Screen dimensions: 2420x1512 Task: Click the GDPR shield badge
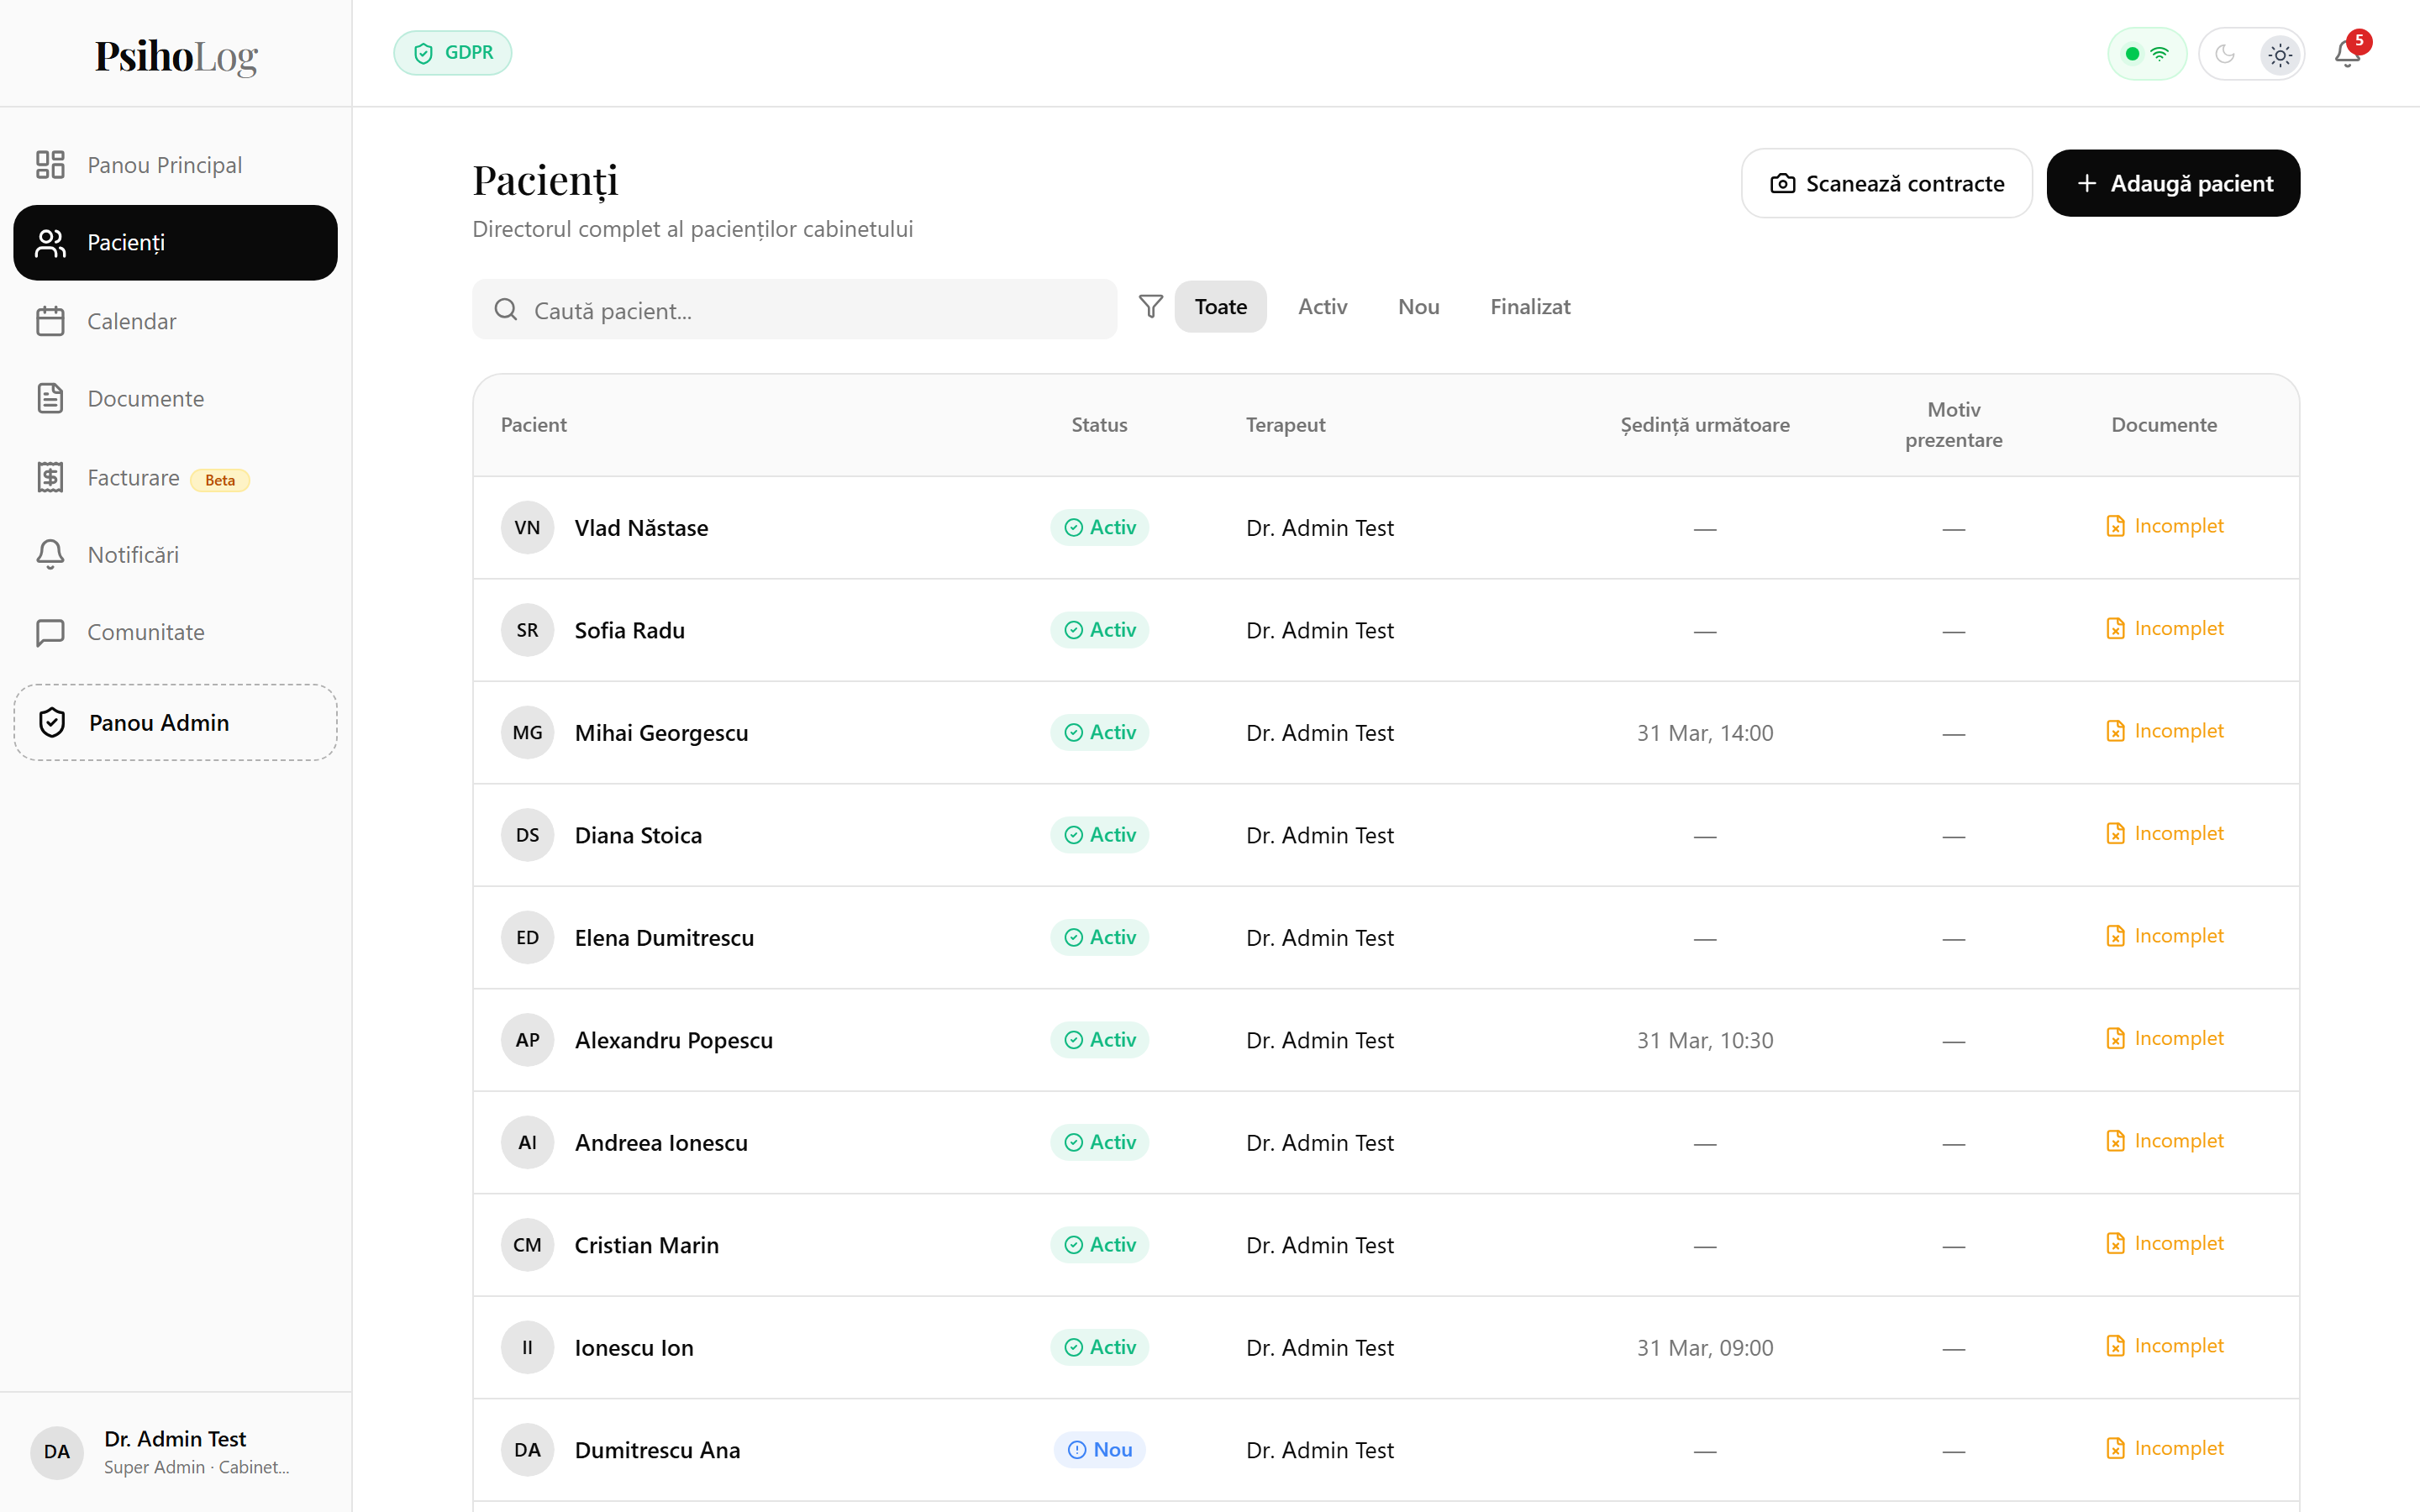click(453, 53)
